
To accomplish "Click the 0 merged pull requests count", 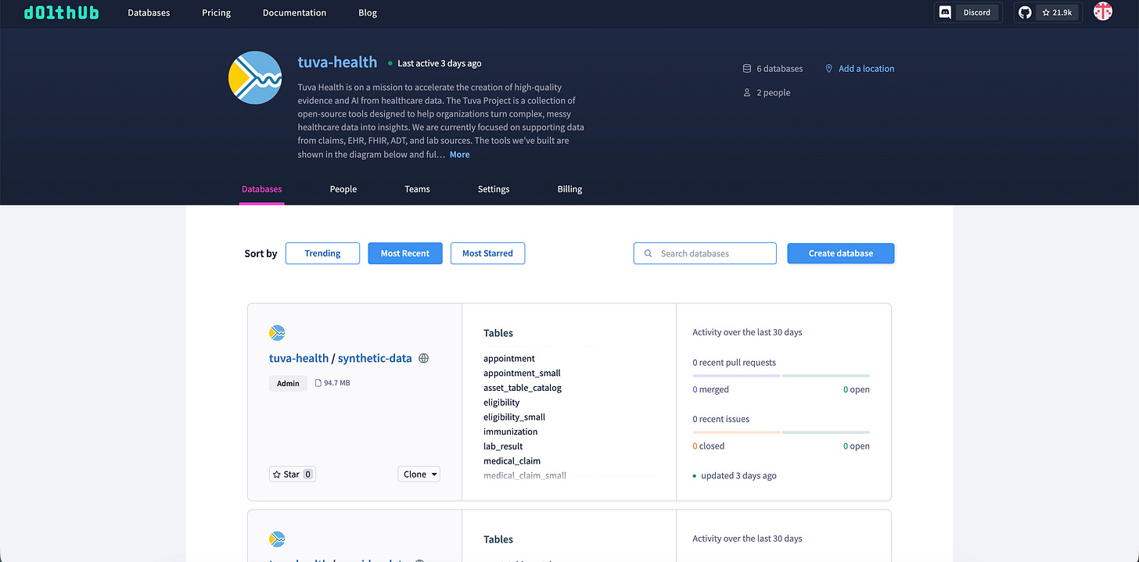I will (710, 389).
